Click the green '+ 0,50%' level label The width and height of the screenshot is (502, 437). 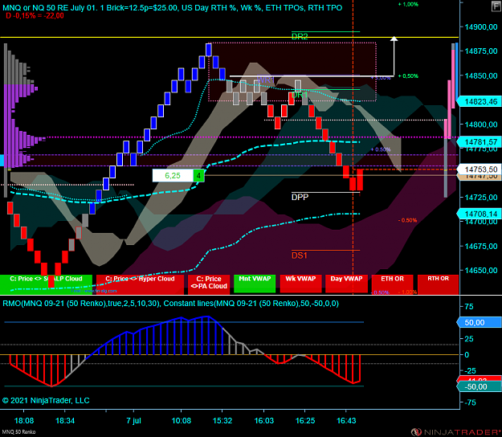(x=408, y=76)
